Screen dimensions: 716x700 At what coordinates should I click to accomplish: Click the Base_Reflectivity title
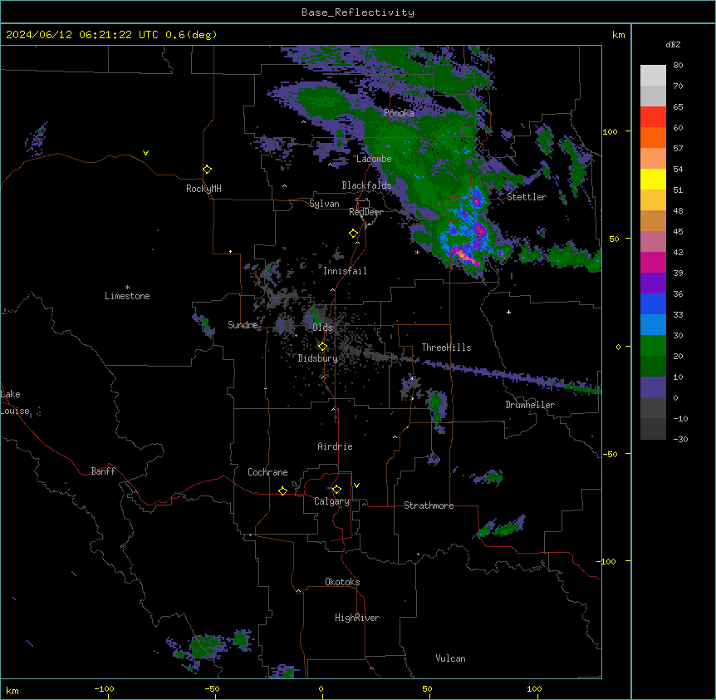pyautogui.click(x=358, y=12)
